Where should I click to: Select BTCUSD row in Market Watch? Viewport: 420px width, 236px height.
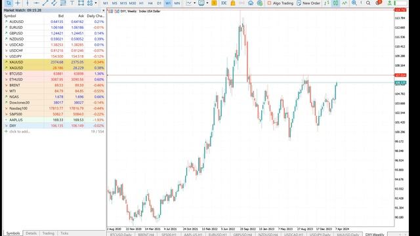pyautogui.click(x=54, y=73)
